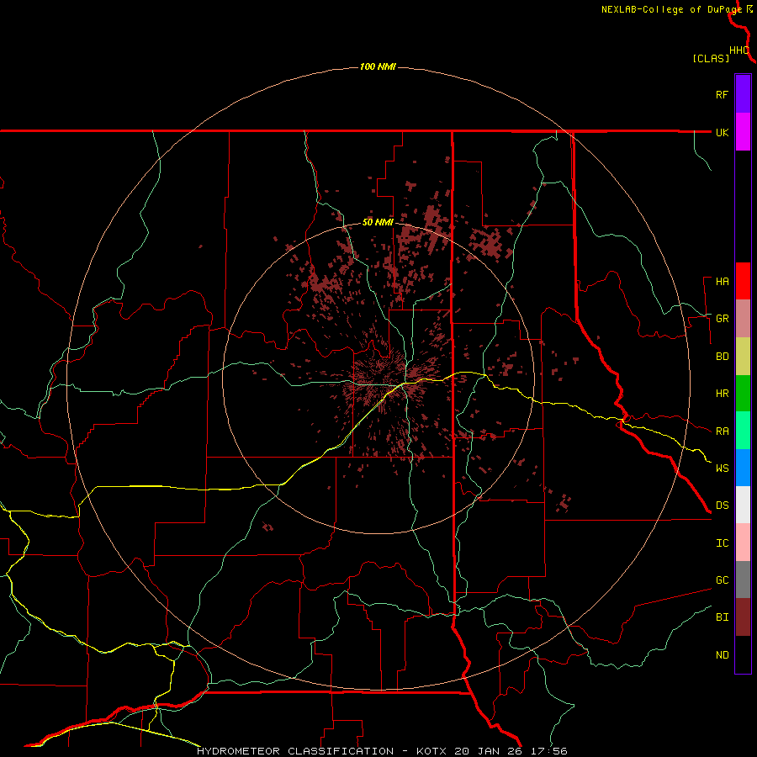
Task: Click the "HYDROMETEOR CLASSIFICATION" title text
Action: pos(295,751)
